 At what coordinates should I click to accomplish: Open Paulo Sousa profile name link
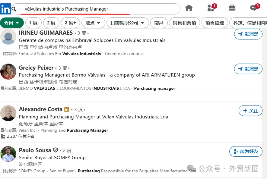point(35,150)
